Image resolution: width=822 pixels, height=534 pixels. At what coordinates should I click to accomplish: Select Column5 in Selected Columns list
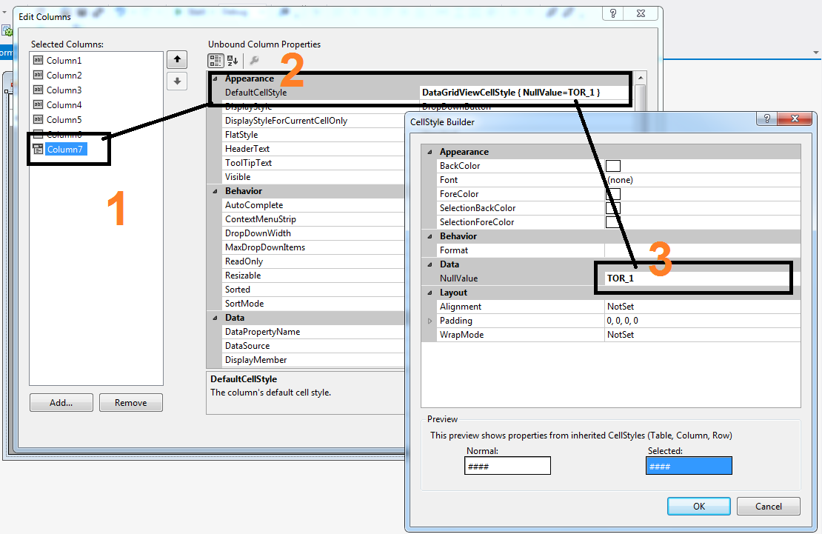[x=64, y=119]
